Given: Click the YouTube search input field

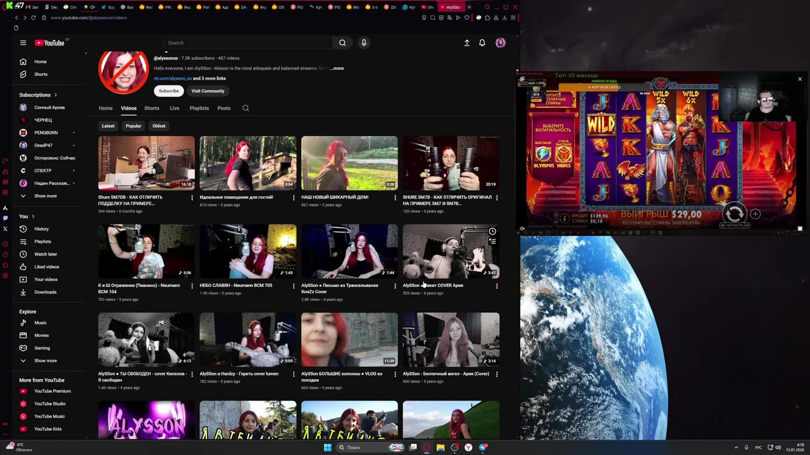Looking at the screenshot, I should point(247,43).
